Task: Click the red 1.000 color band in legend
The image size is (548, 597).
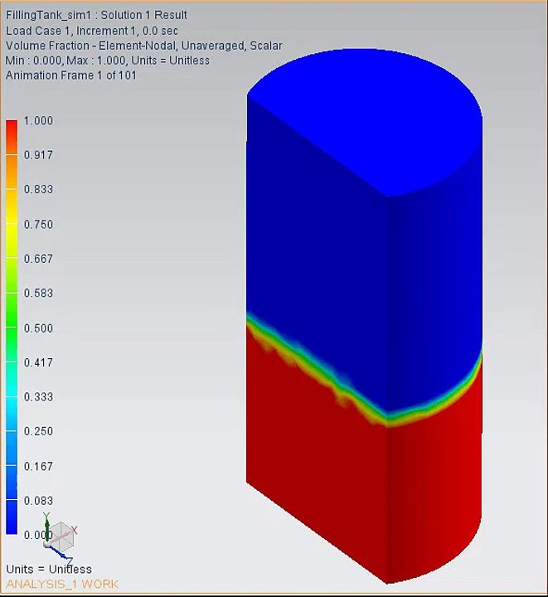Action: [12, 137]
